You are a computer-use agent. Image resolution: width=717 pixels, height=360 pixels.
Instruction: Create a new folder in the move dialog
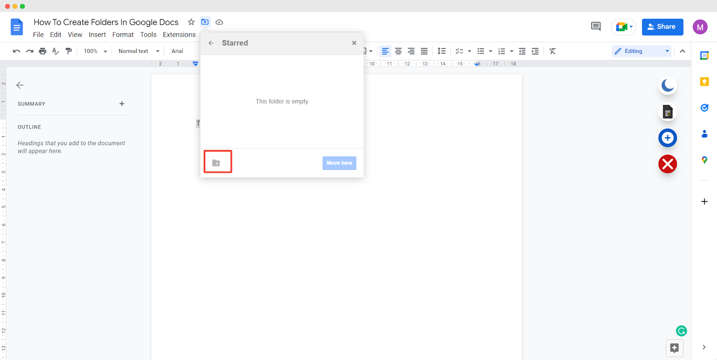(x=216, y=163)
